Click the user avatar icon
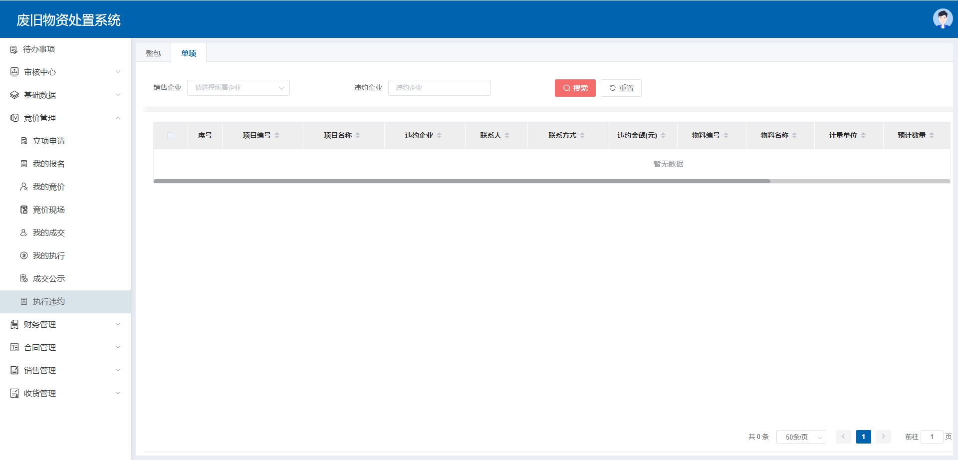Image resolution: width=958 pixels, height=460 pixels. [x=942, y=19]
